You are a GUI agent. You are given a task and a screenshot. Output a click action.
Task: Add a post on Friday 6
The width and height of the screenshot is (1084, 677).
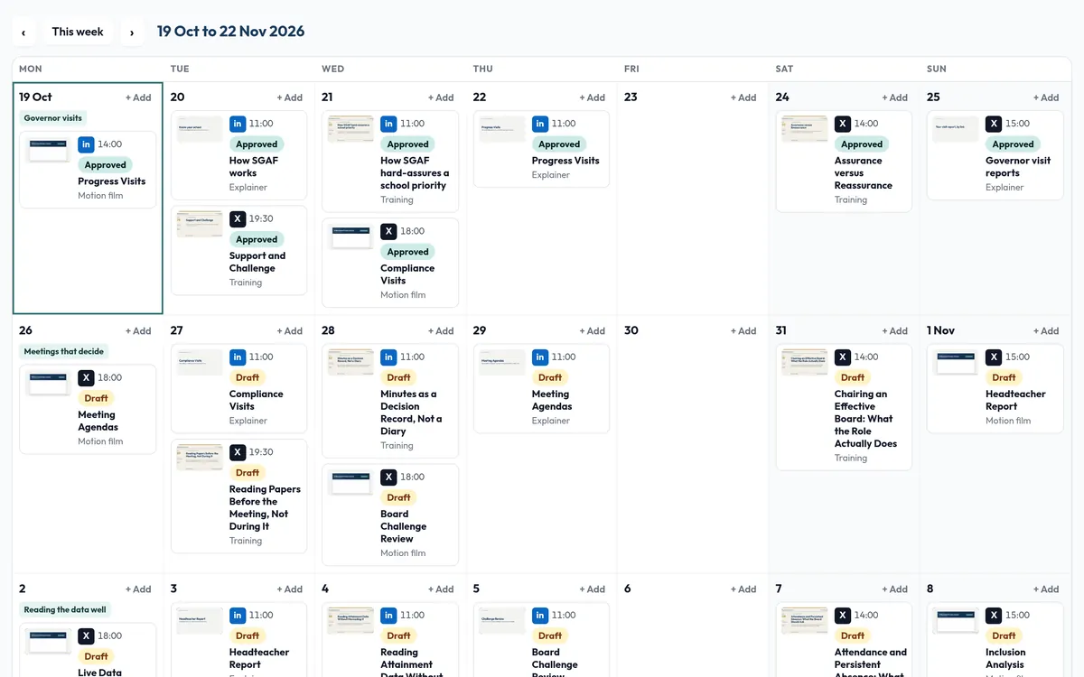[x=743, y=589]
